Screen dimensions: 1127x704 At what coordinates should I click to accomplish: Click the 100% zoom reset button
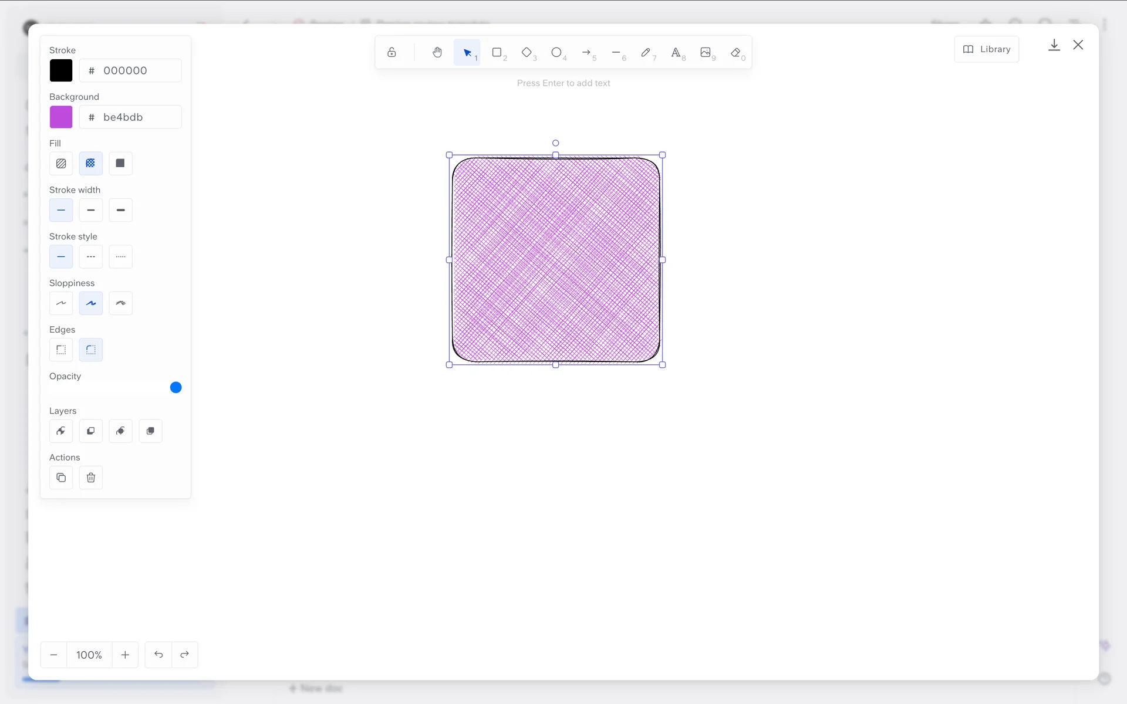coord(89,655)
